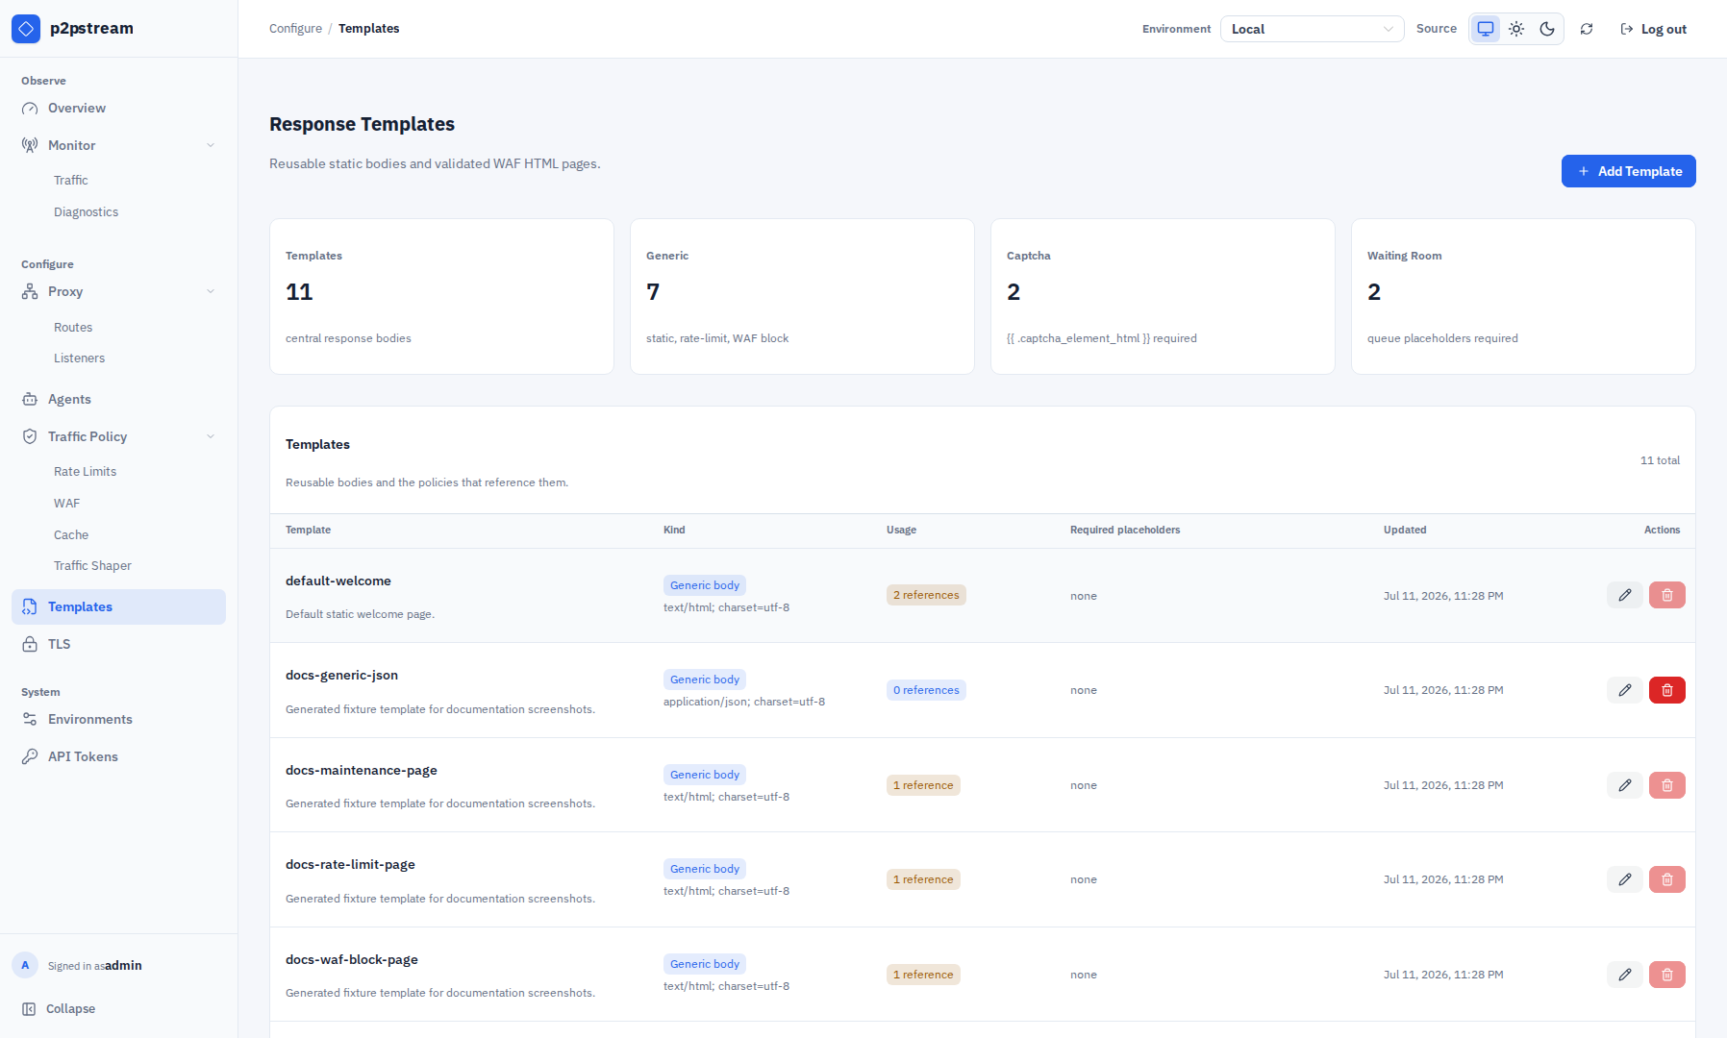Delete default-welcome template trash icon
Viewport: 1727px width, 1038px height.
click(1666, 595)
